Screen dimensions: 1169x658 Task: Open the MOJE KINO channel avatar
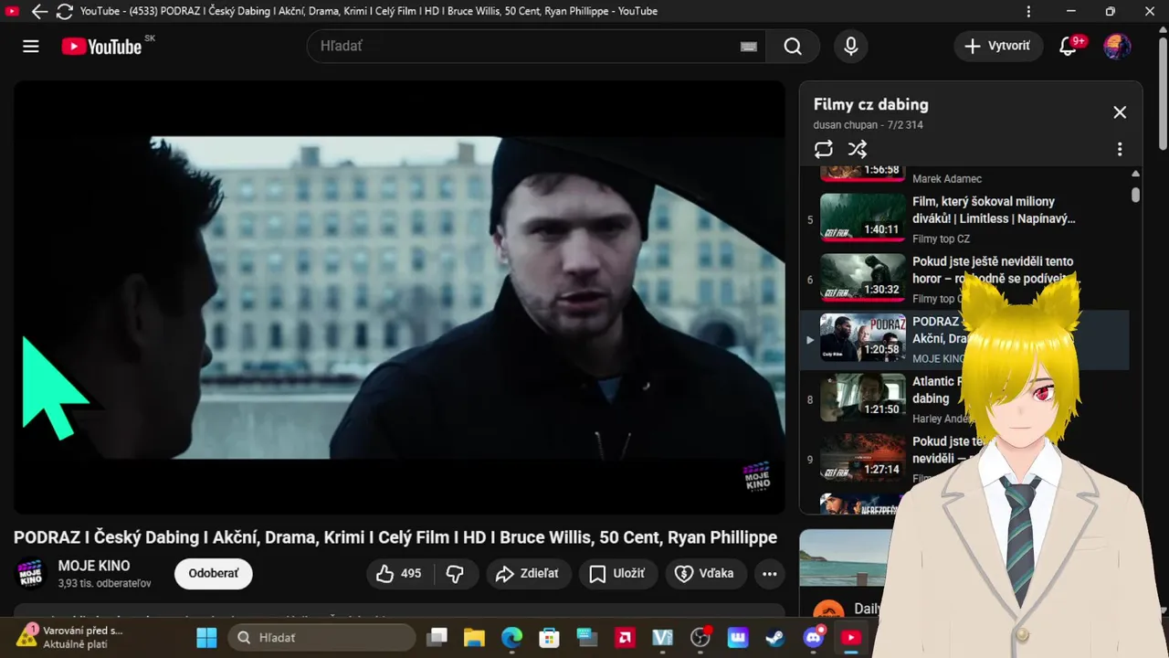31,574
